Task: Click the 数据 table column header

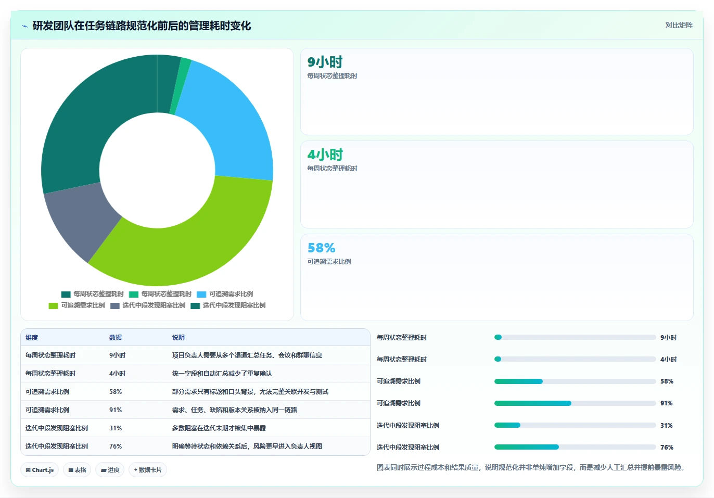Action: coord(116,338)
